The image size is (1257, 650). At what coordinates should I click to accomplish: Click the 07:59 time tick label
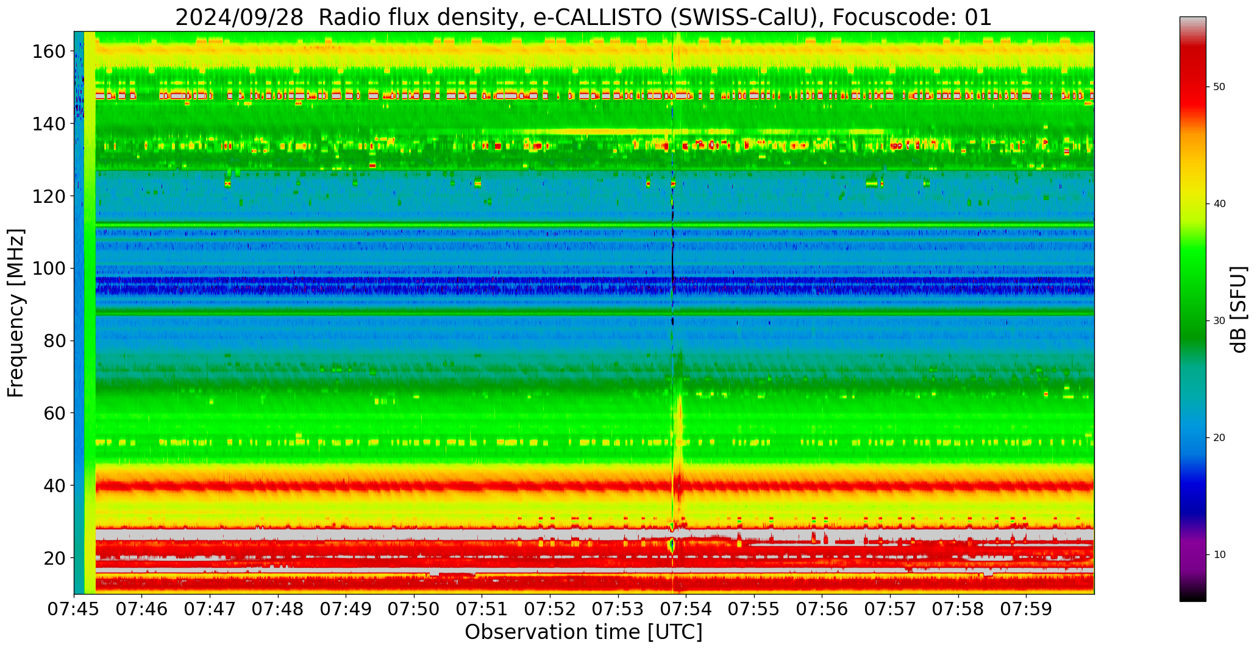(1026, 609)
